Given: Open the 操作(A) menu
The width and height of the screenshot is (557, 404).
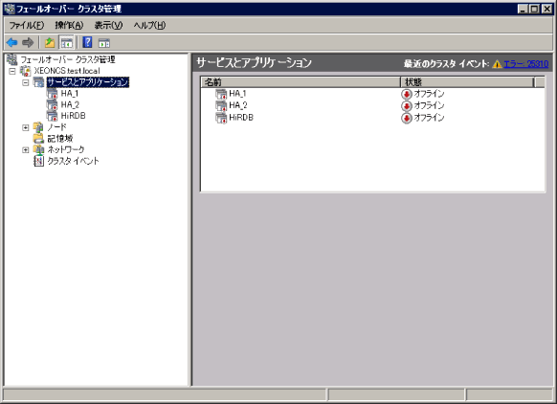Looking at the screenshot, I should tap(69, 25).
